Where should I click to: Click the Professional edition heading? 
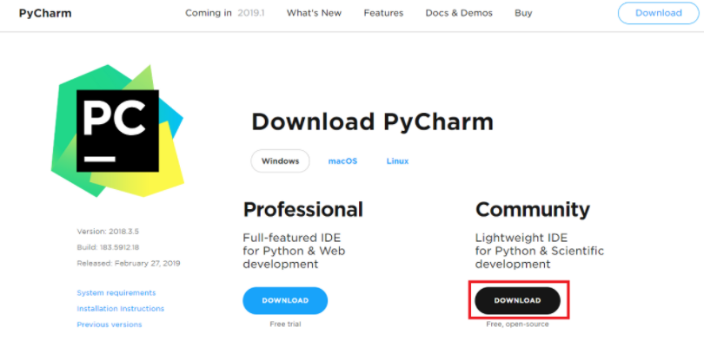pyautogui.click(x=303, y=209)
